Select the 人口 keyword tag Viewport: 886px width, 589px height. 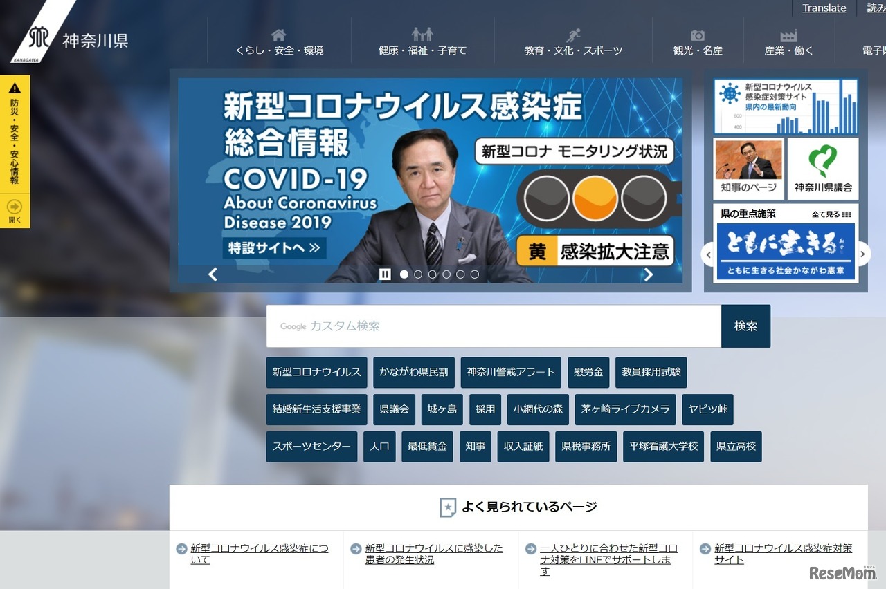click(379, 447)
